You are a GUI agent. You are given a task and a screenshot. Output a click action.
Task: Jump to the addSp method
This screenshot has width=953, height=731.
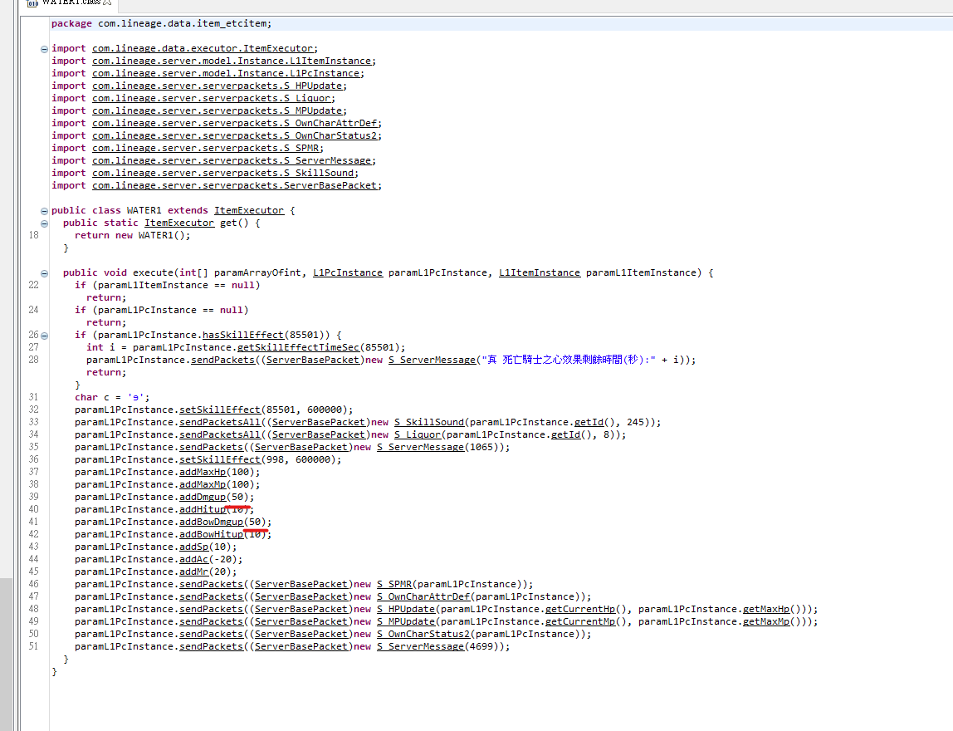[x=194, y=547]
